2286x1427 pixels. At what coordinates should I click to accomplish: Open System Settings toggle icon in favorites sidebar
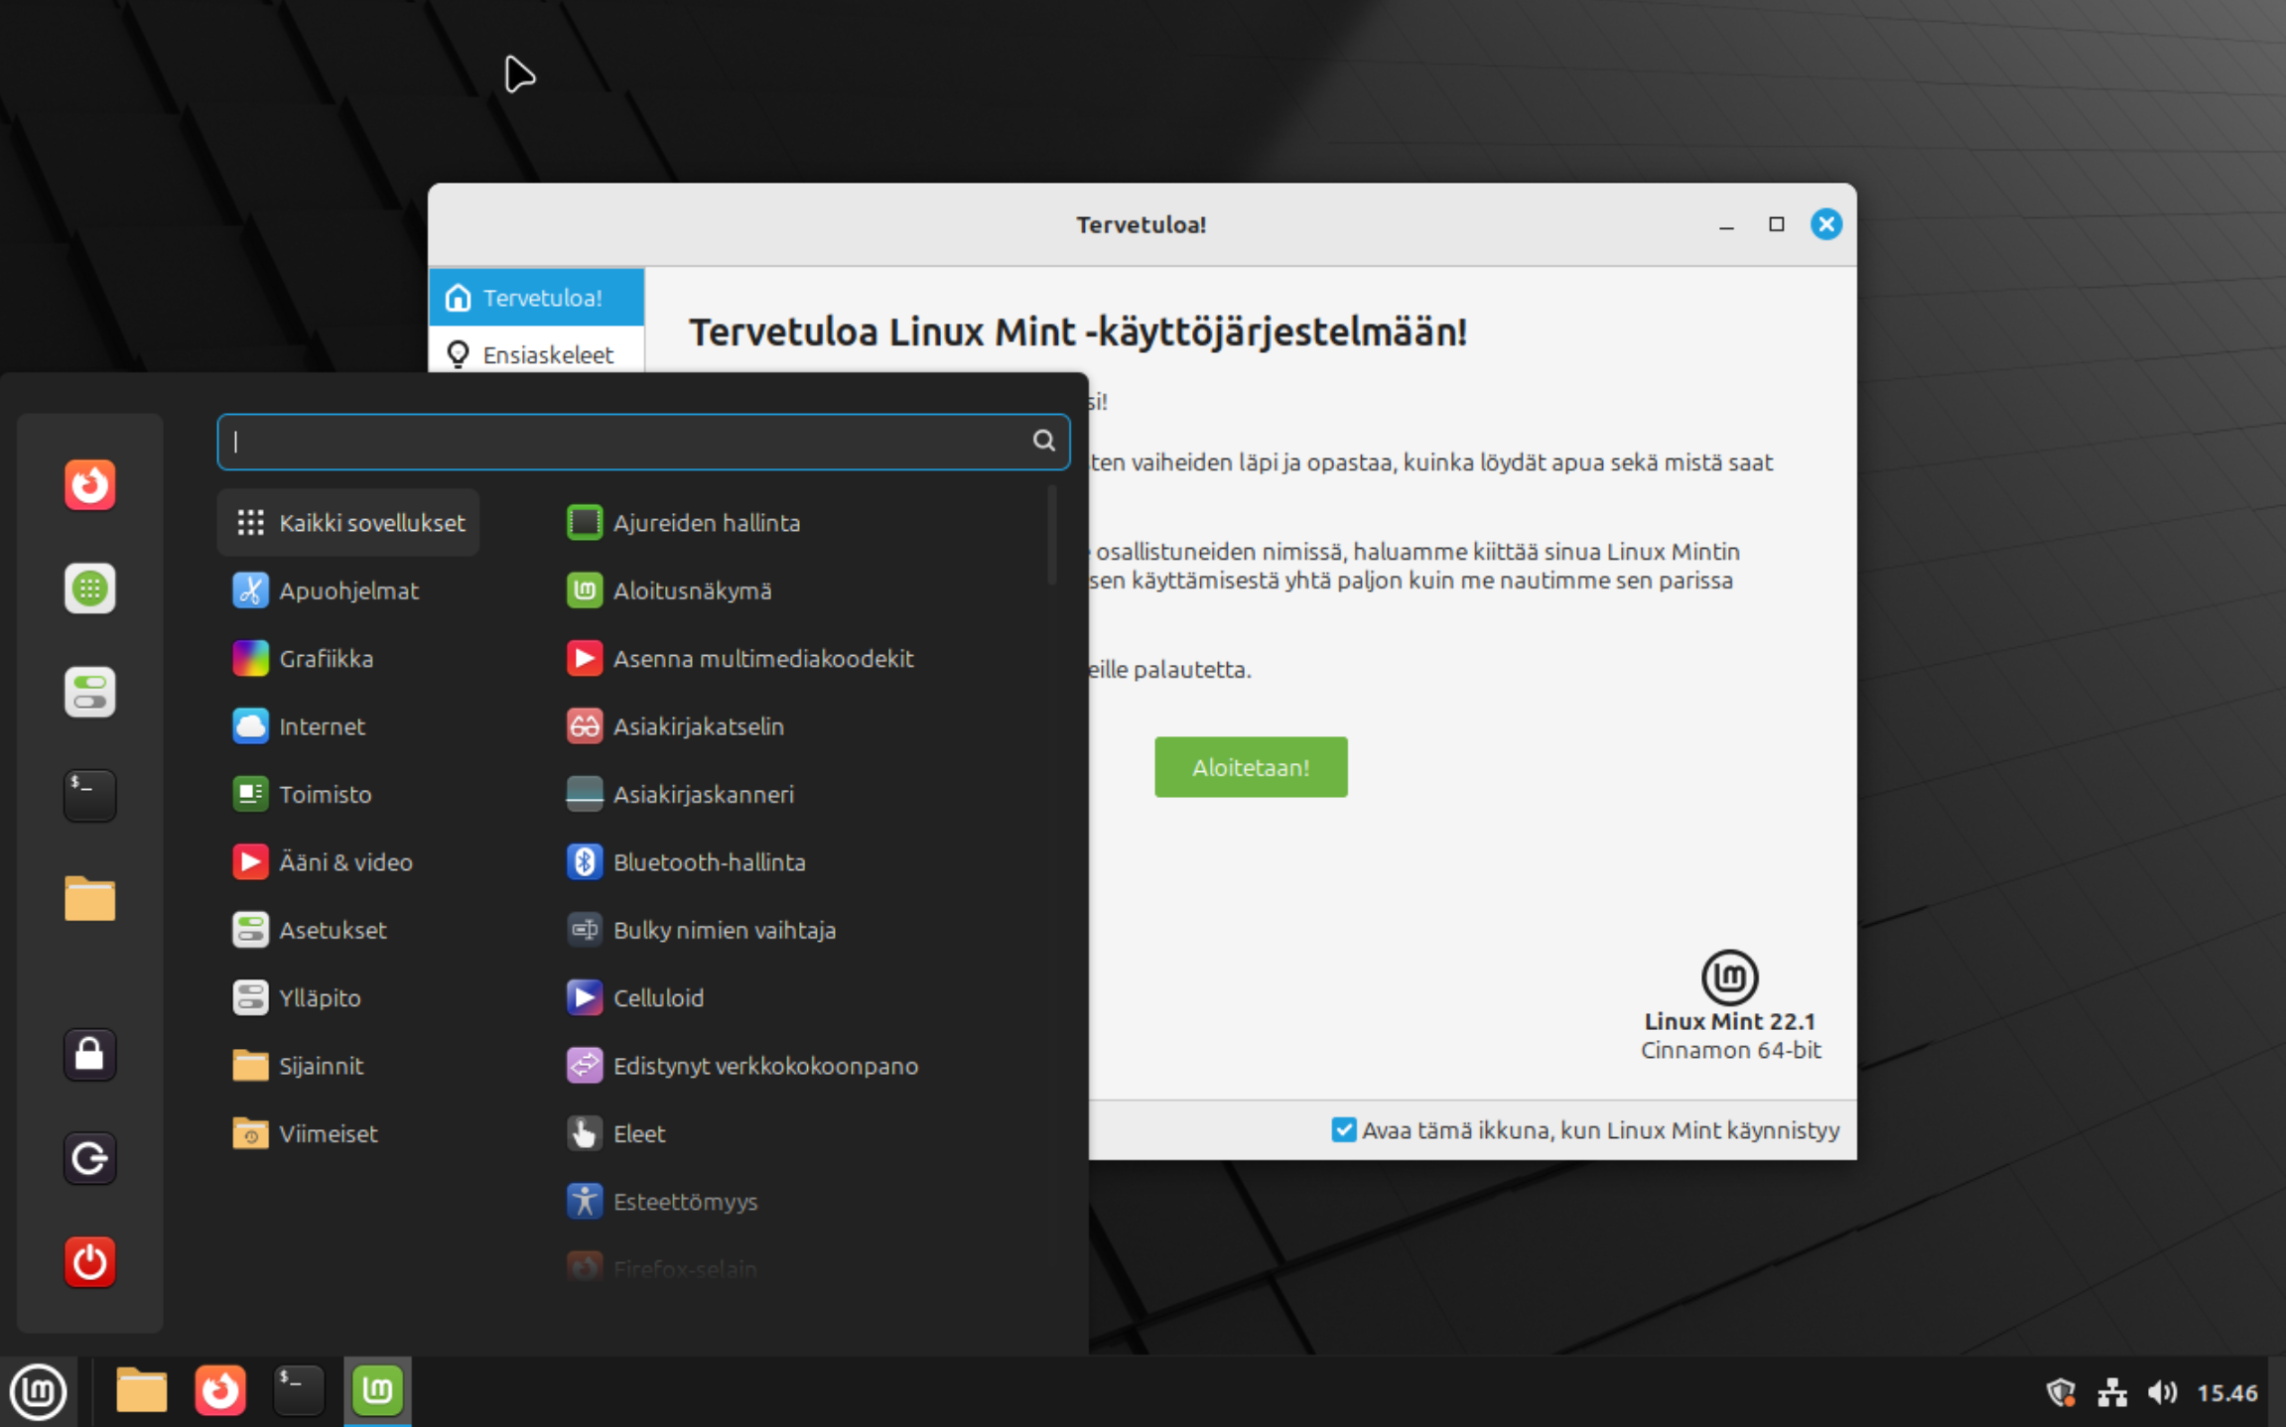[89, 692]
